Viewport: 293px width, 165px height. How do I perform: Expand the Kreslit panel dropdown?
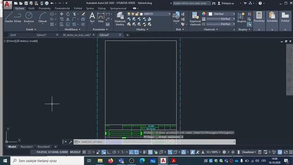(x=31, y=29)
